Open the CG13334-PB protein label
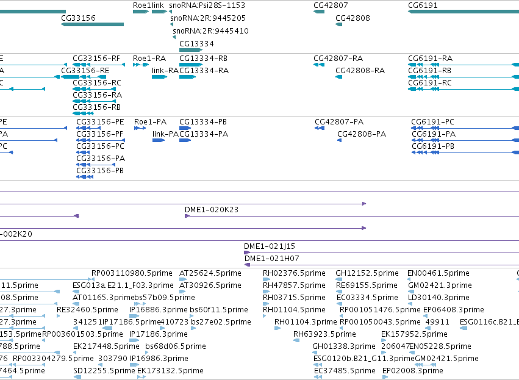Screen dimensions: 519x380 tap(203, 122)
